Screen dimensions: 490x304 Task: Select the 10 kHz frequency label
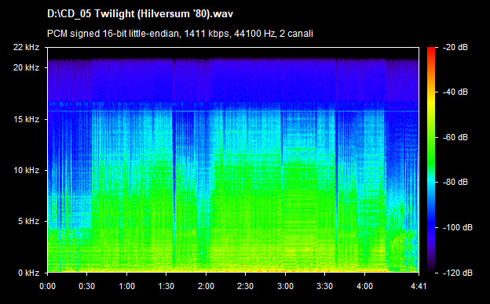coord(26,171)
